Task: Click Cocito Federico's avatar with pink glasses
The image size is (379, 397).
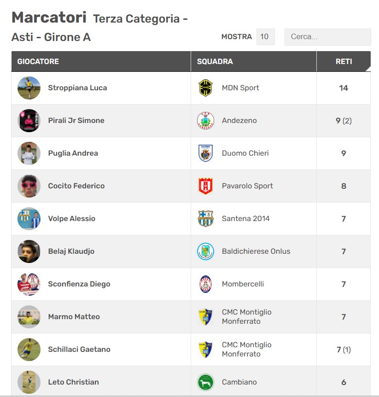Action: pos(29,186)
